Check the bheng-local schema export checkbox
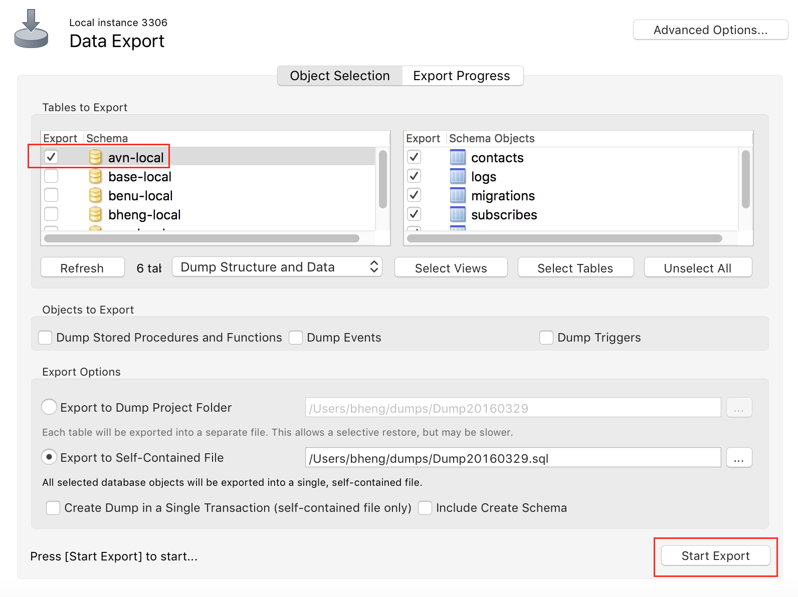The image size is (798, 597). pyautogui.click(x=51, y=214)
